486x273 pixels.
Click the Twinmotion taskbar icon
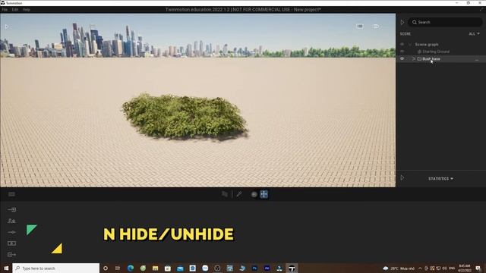(x=292, y=268)
